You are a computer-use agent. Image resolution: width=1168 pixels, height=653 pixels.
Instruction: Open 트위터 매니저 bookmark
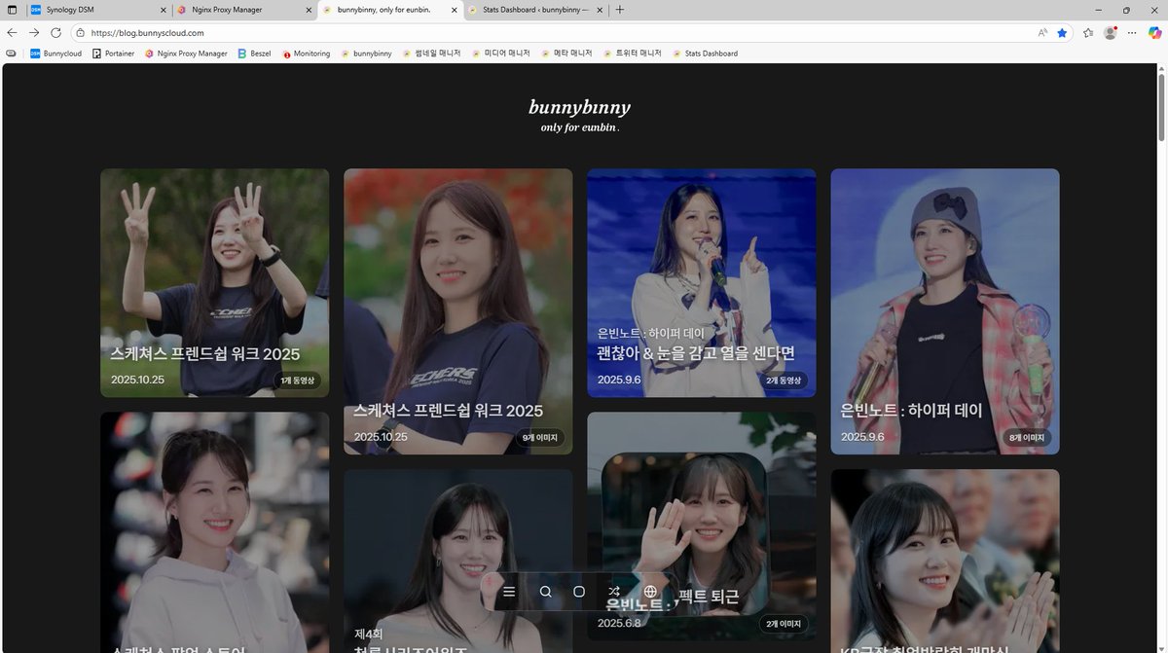click(632, 54)
